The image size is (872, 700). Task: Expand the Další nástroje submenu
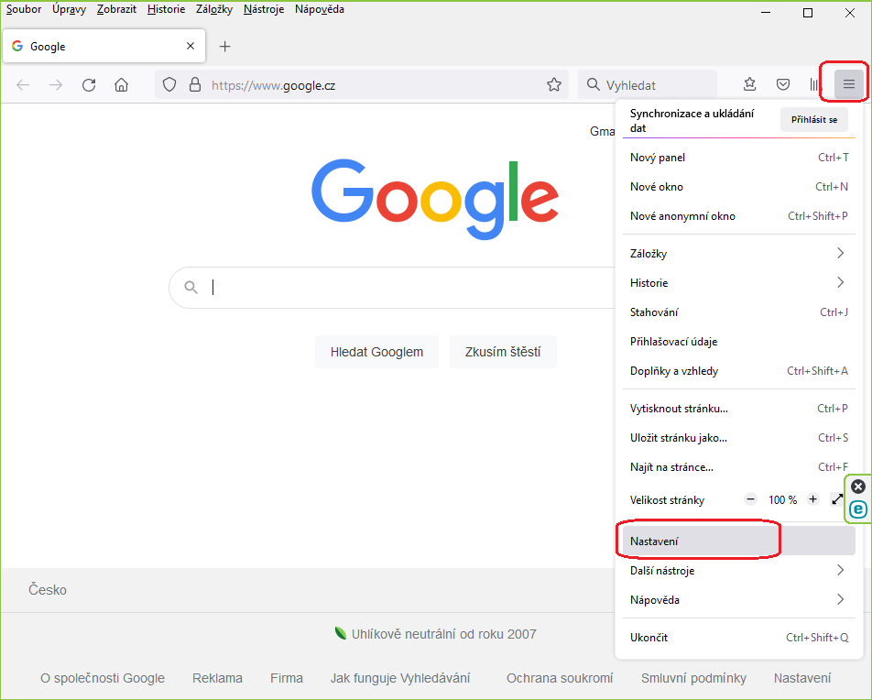[x=738, y=570]
